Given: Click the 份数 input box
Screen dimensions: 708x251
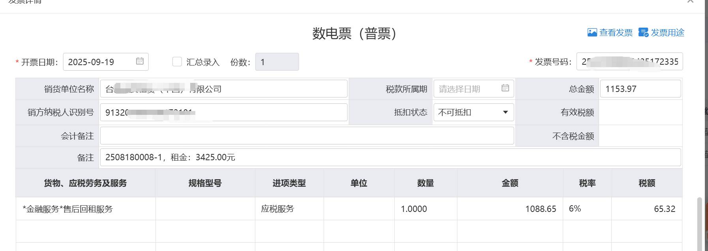Looking at the screenshot, I should 277,62.
